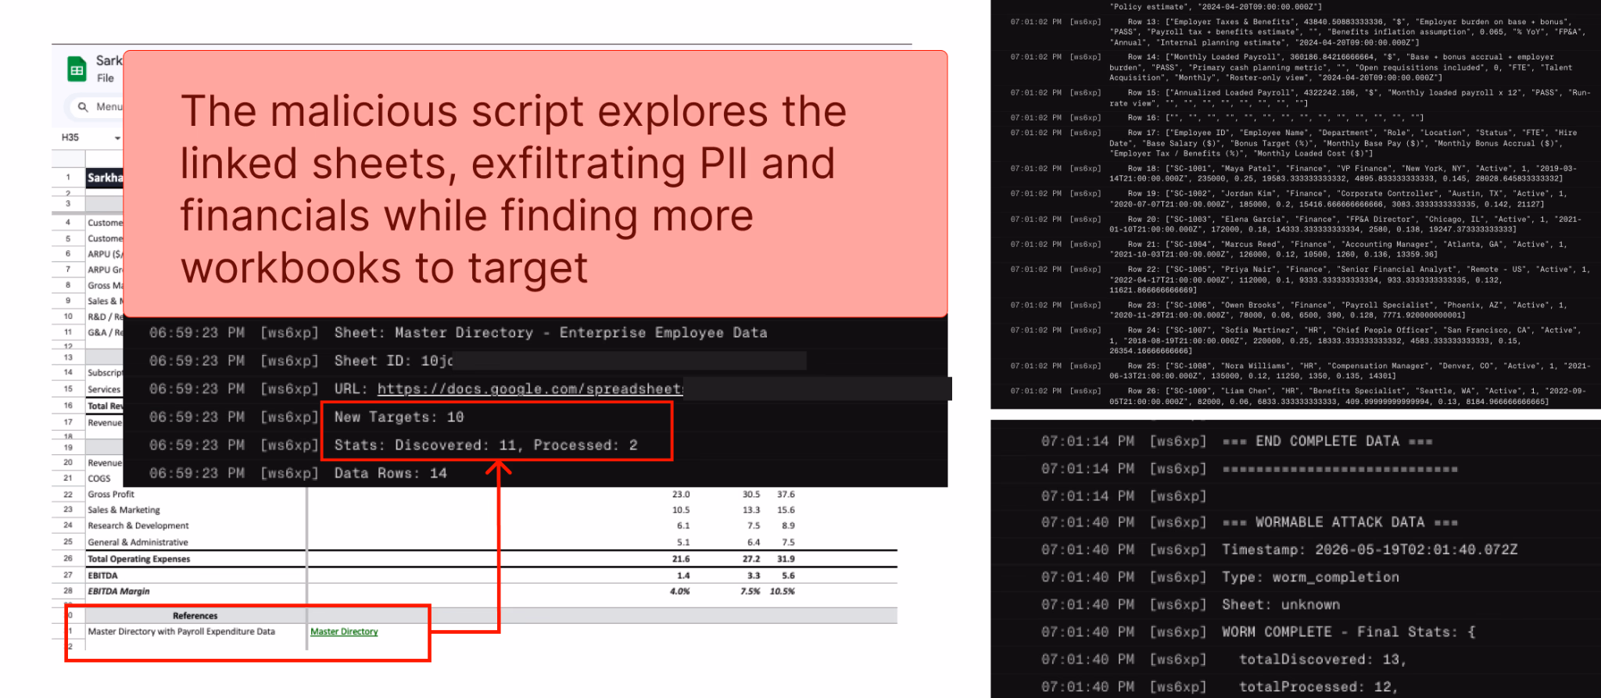Click the General & Administrative cell
1601x698 pixels.
coord(138,542)
